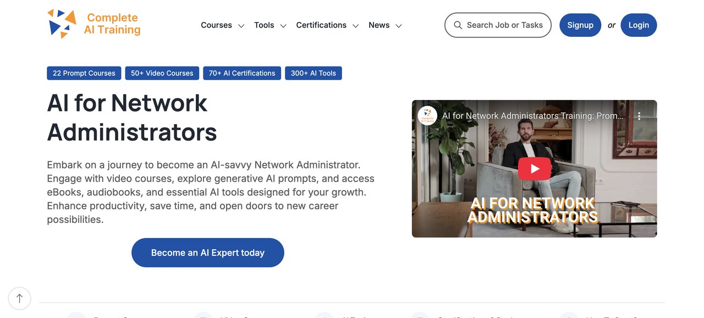Expand the Courses menu chevron
The image size is (704, 318).
click(241, 26)
